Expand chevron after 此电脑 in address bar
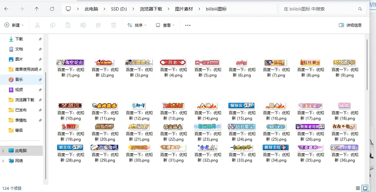The width and height of the screenshot is (376, 192). (104, 9)
